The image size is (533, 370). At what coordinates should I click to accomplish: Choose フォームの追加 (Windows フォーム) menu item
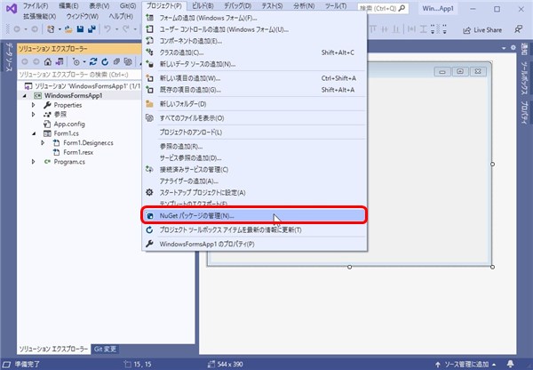point(254,18)
